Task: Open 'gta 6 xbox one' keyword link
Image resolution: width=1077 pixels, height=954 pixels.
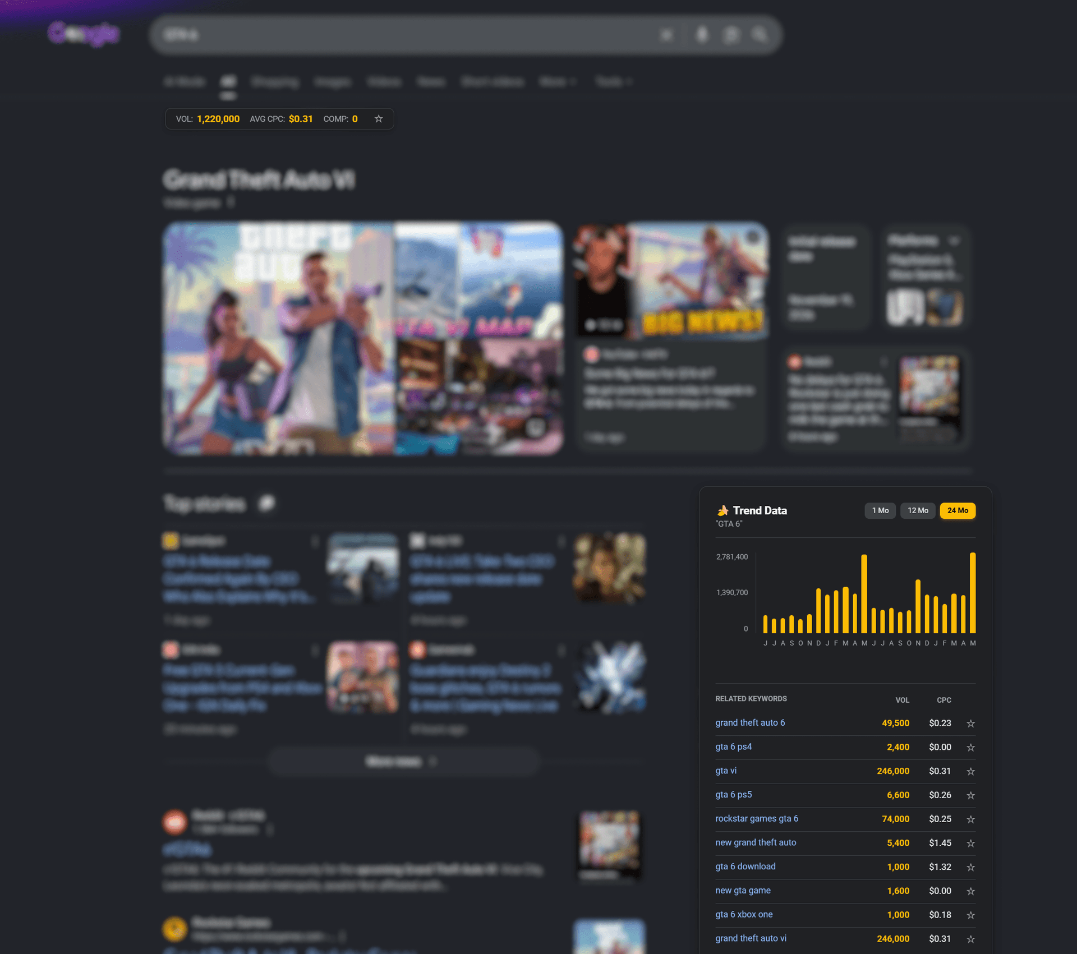Action: [x=744, y=915]
